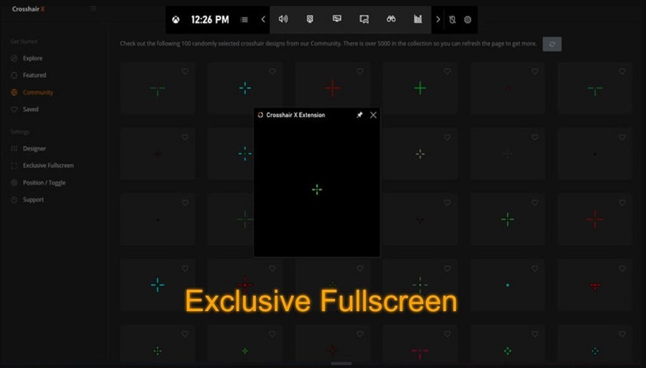Favorite the first-row tiny red dot crosshair

535,71
